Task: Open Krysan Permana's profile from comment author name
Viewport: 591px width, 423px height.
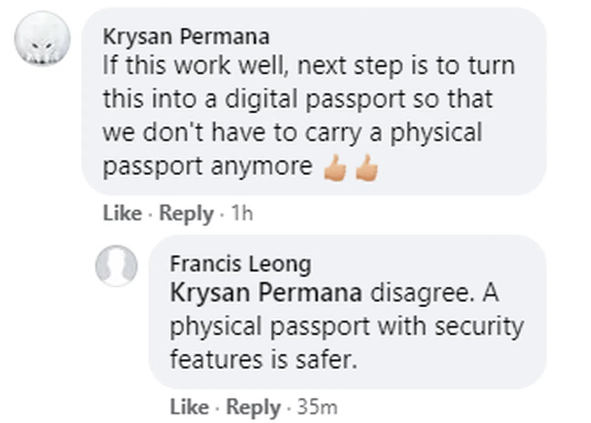Action: click(186, 37)
